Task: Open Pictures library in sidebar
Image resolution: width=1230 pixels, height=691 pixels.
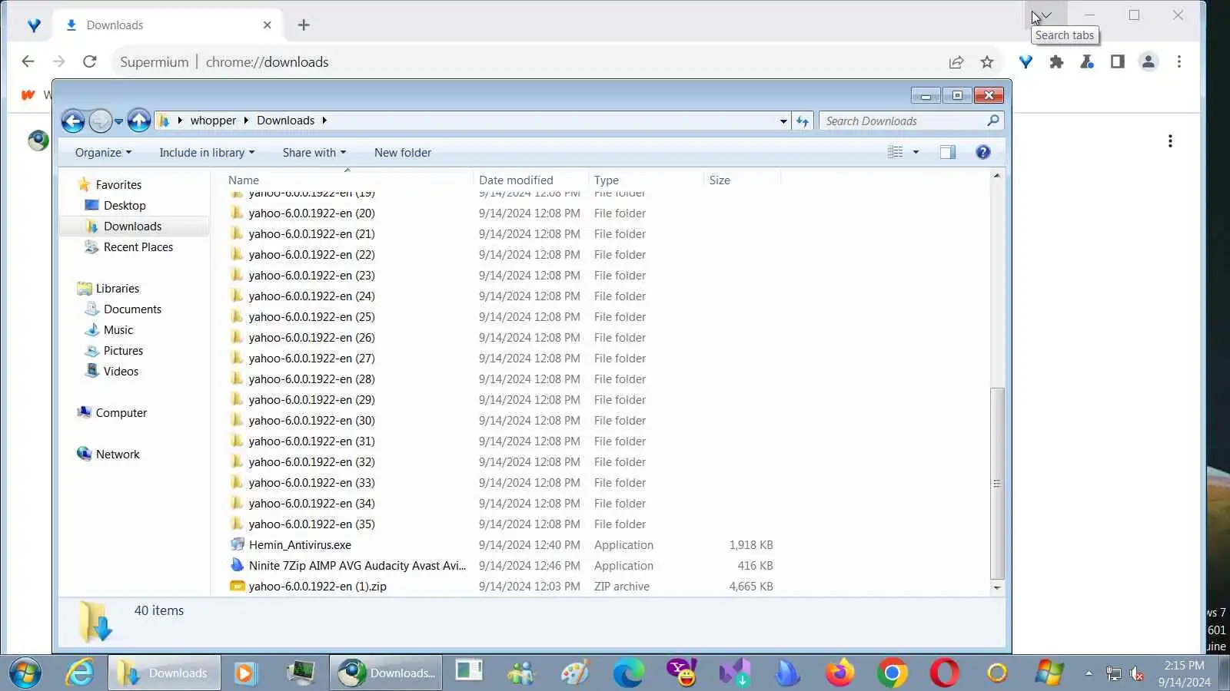Action: pyautogui.click(x=123, y=350)
